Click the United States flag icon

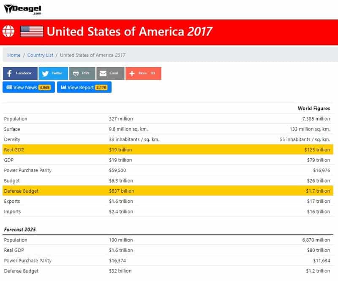tap(32, 31)
